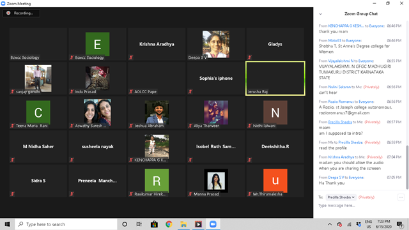Image resolution: width=409 pixels, height=230 pixels.
Task: Click Windows taskbar search box
Action: [66, 224]
